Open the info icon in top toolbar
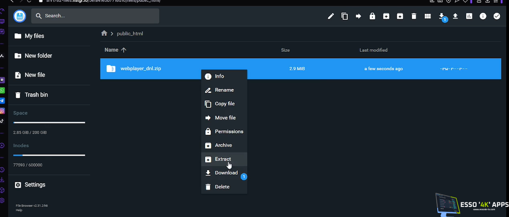 (x=483, y=16)
